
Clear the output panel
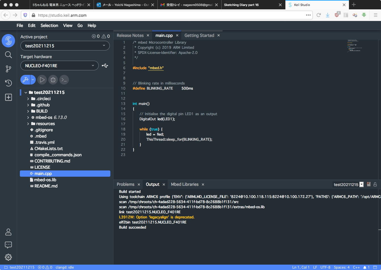point(369,184)
